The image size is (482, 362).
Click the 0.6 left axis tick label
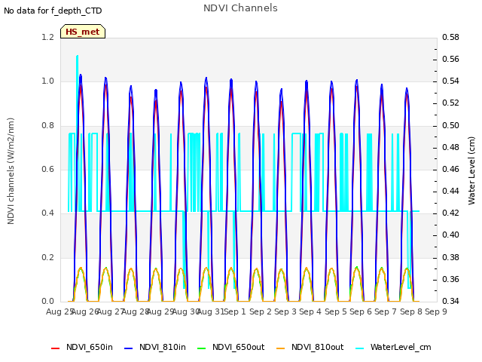point(47,169)
